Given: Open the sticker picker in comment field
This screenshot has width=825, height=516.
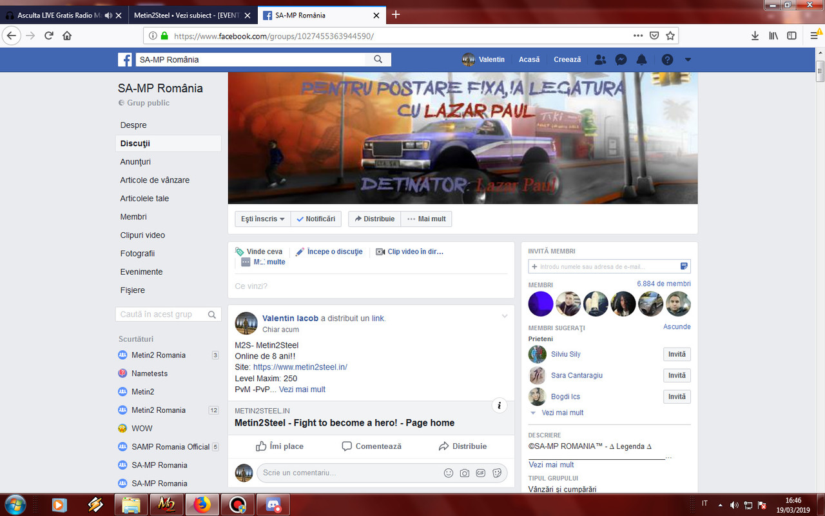Looking at the screenshot, I should tap(497, 473).
